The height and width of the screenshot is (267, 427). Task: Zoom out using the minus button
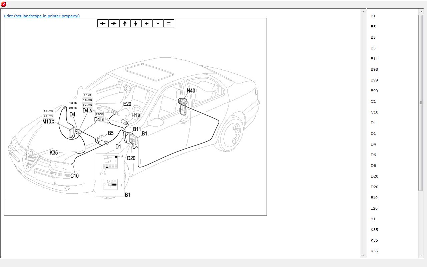[158, 23]
